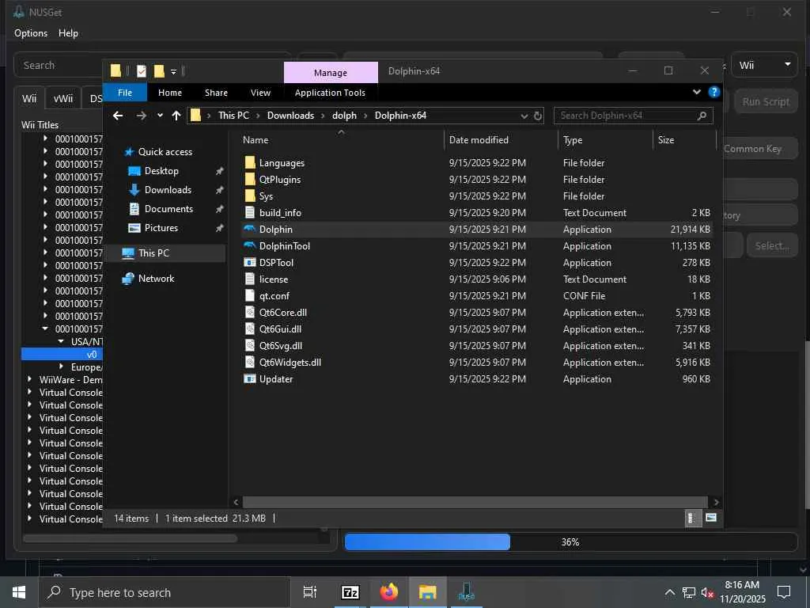
Task: Open the View ribbon tab
Action: tap(260, 93)
